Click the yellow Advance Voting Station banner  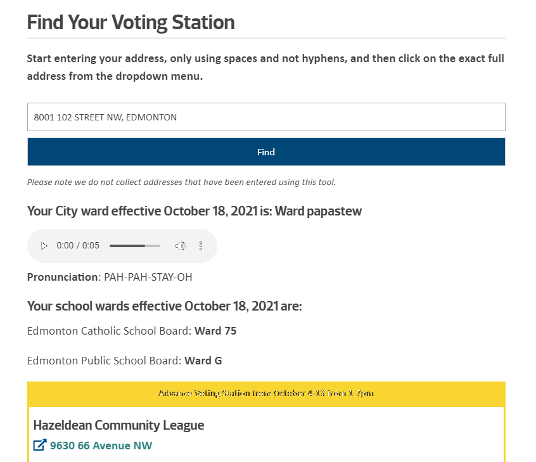tap(266, 394)
